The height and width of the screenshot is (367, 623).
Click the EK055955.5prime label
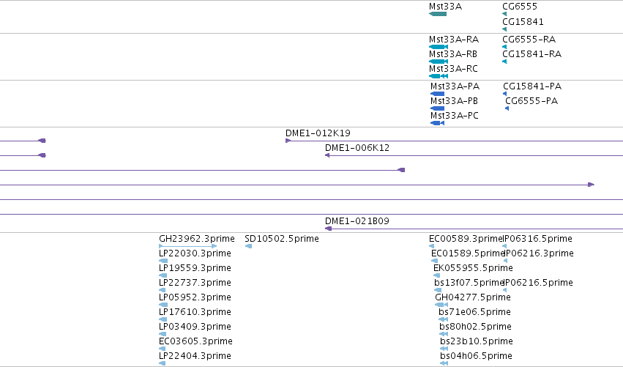point(473,268)
